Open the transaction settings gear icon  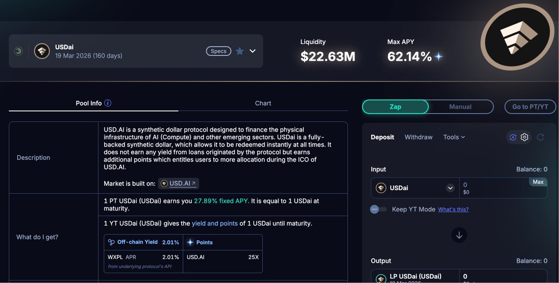point(525,137)
